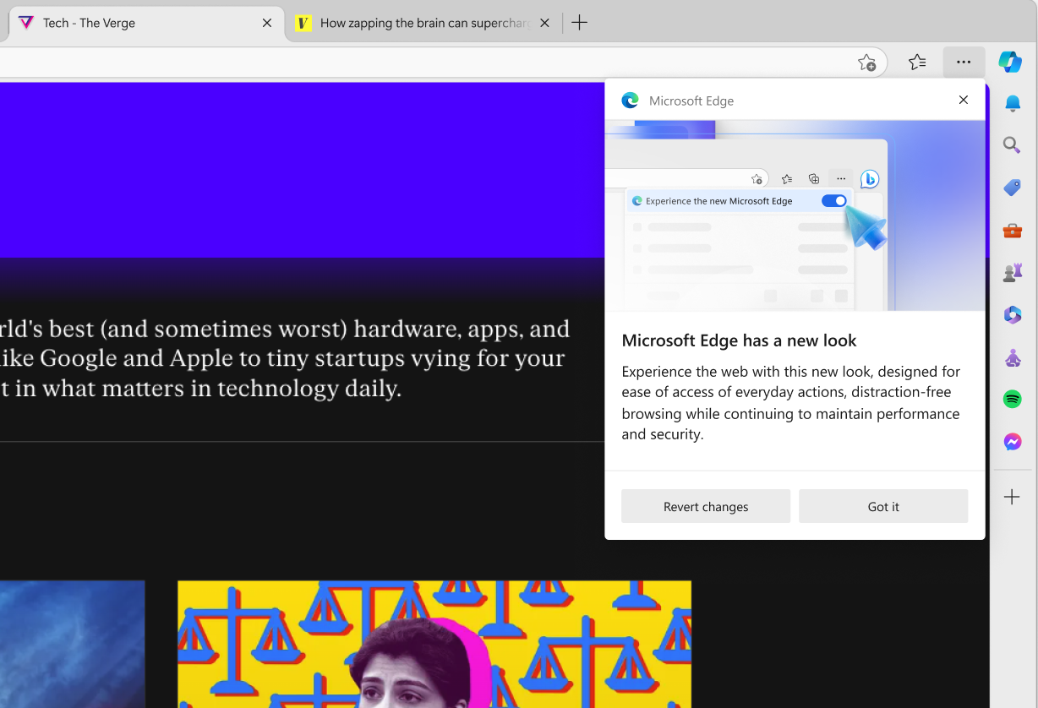
Task: Click Got it in Edge popup
Action: pos(883,507)
